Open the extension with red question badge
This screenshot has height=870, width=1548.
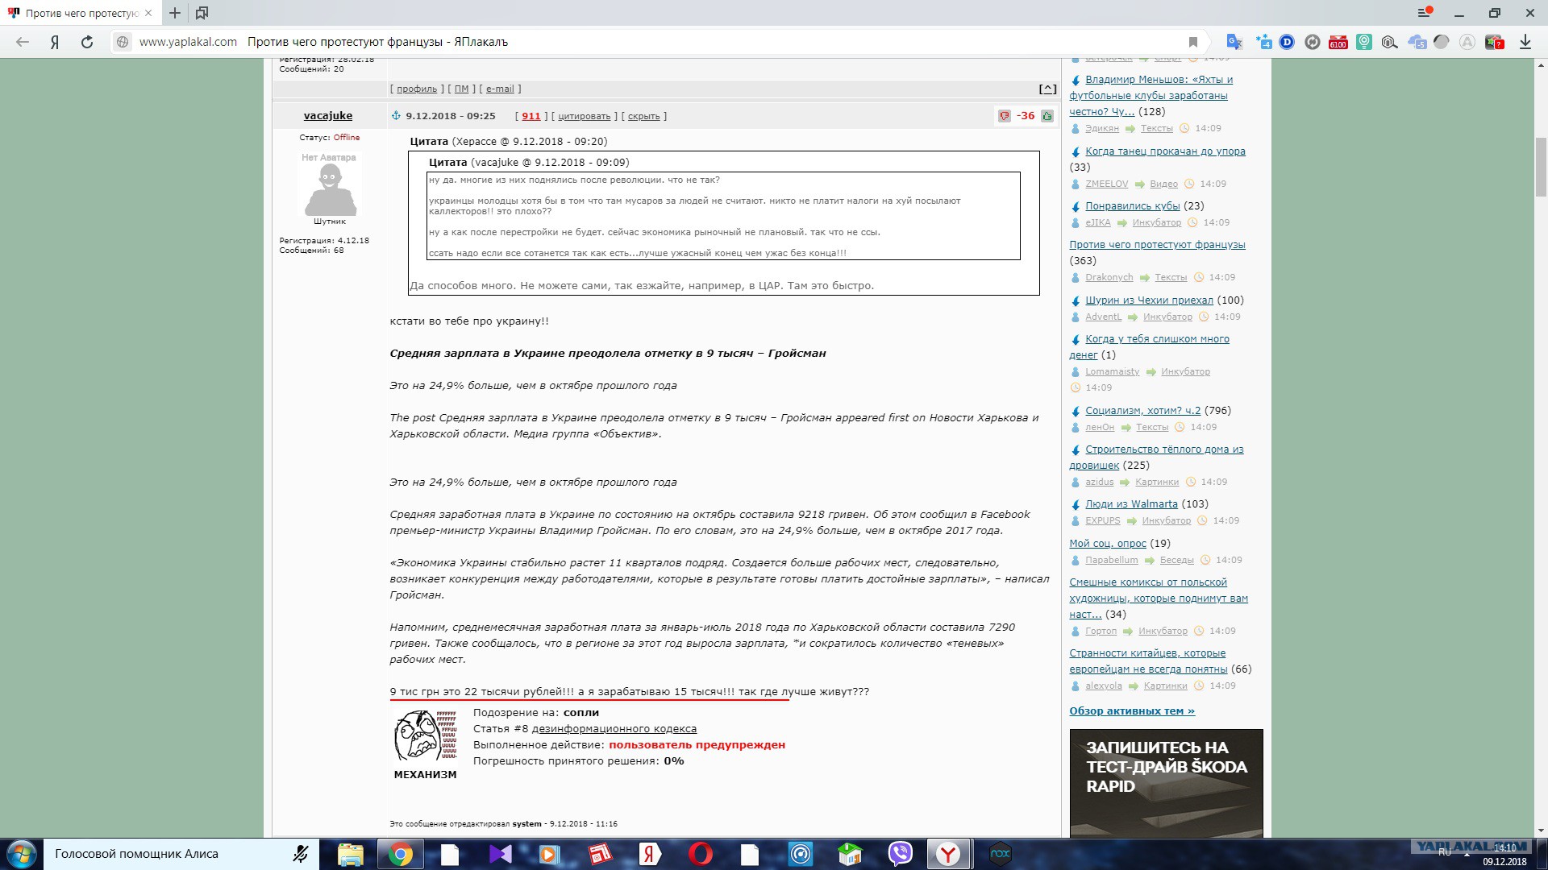pyautogui.click(x=1495, y=42)
